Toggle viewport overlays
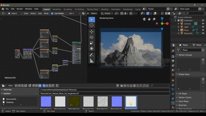The height and width of the screenshot is (116, 206). click(155, 14)
